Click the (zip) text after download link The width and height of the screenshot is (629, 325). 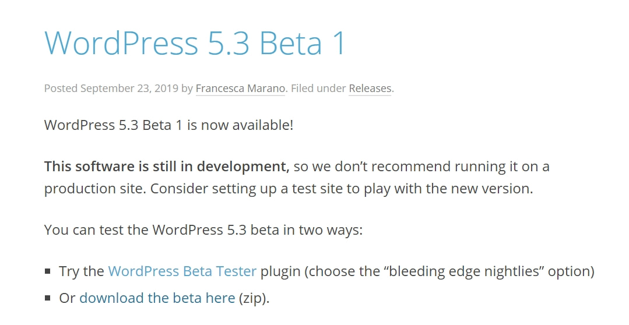[254, 298]
